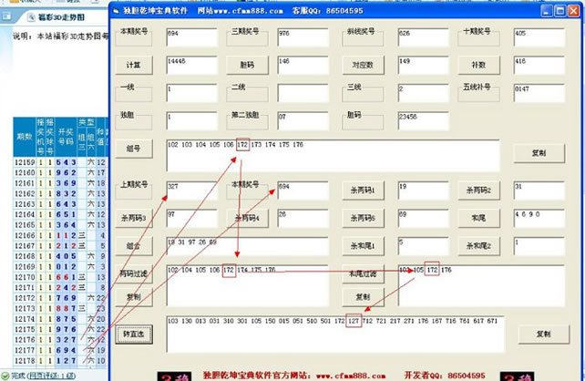585x381 pixels.
Task: Click the 两码过滤 button
Action: coord(135,273)
